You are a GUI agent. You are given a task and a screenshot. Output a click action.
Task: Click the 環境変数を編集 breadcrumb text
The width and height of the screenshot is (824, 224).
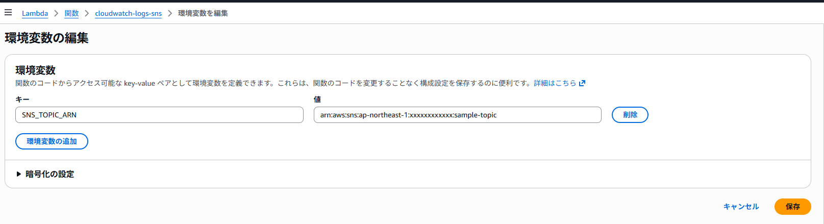point(203,13)
